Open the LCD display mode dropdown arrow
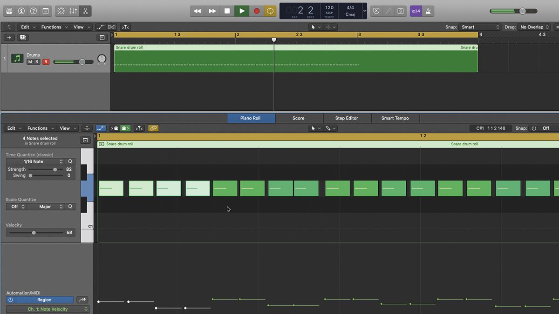 (x=364, y=11)
